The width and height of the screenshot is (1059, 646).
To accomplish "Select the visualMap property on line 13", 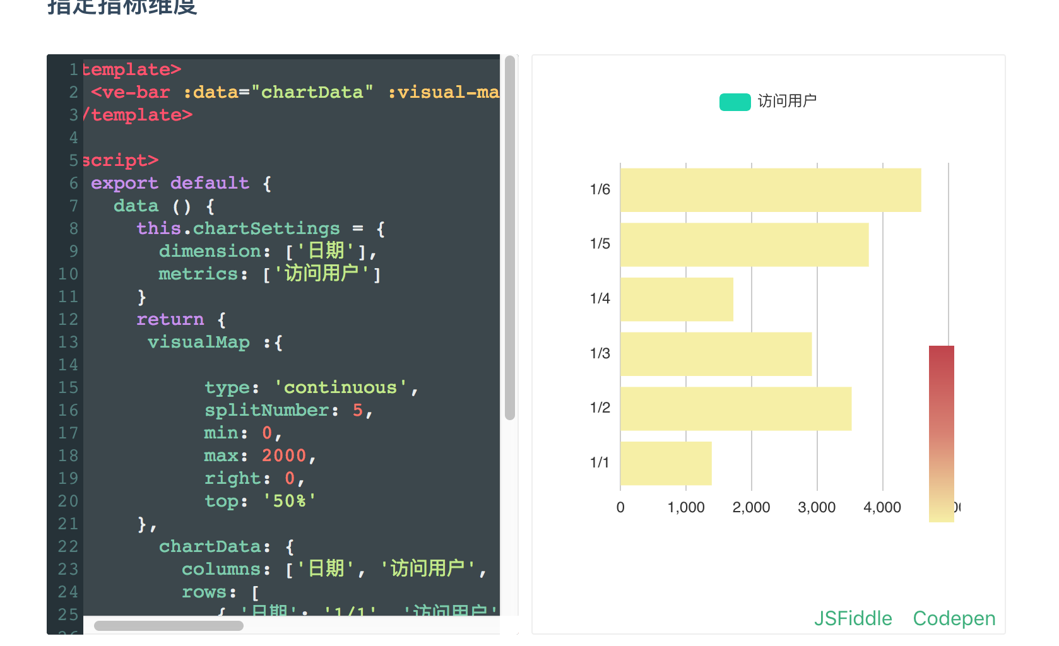I will (x=198, y=342).
